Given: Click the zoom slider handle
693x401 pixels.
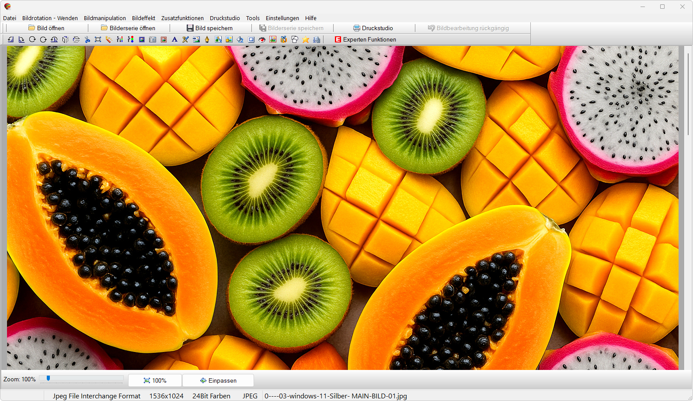Looking at the screenshot, I should coord(48,378).
